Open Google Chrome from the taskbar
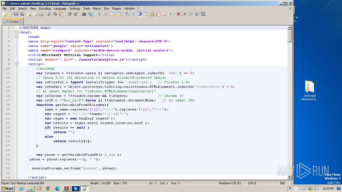 pos(48,189)
